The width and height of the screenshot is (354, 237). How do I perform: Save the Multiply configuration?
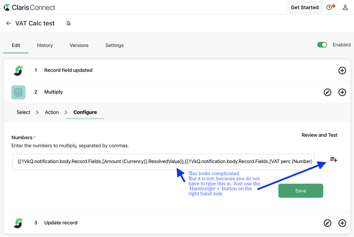[301, 191]
